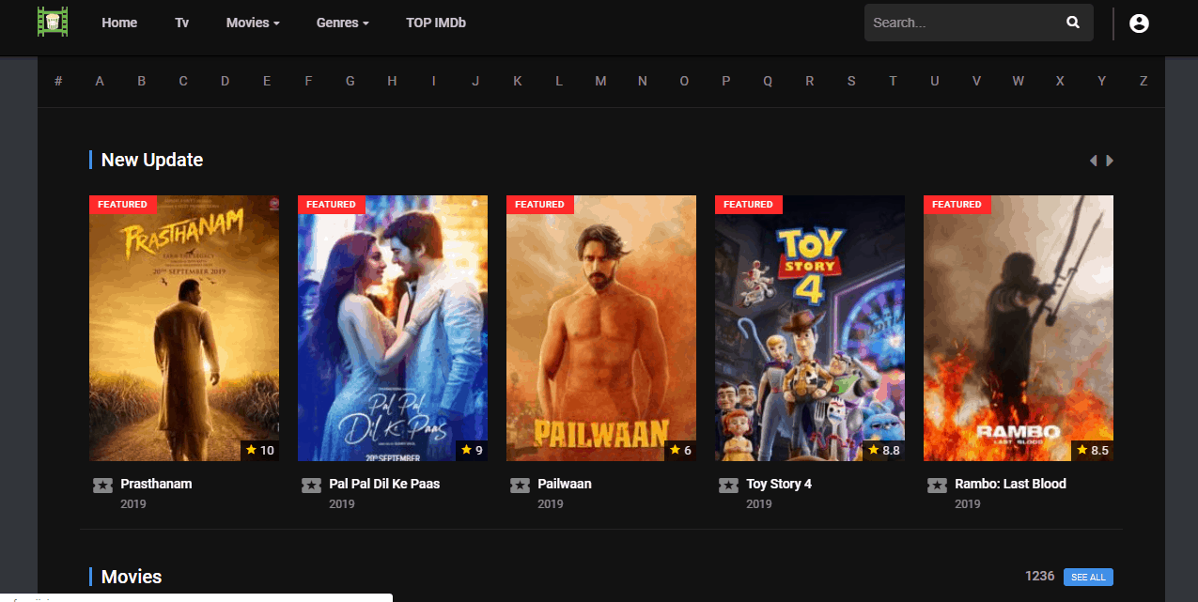
Task: Open the TOP IMDb nav item
Action: tap(436, 23)
